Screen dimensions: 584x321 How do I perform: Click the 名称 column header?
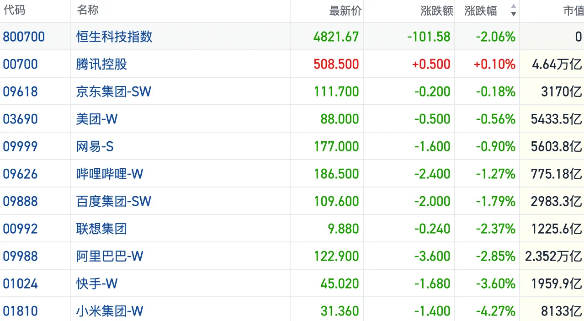coord(88,10)
